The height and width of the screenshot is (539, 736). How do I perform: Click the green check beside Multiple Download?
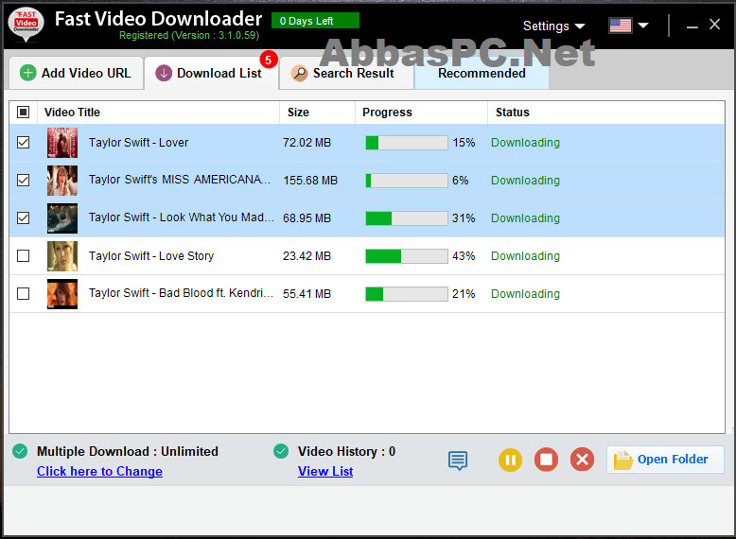tap(20, 451)
